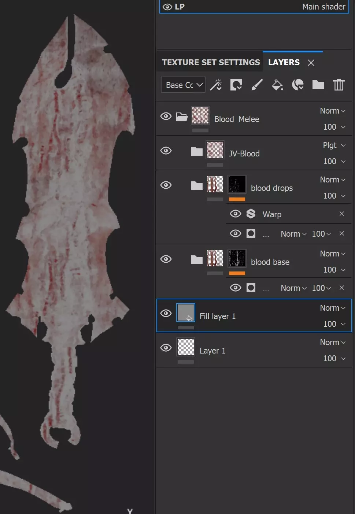This screenshot has width=355, height=514.
Task: Open JV-Blood blending mode Plgt dropdown
Action: 334,145
